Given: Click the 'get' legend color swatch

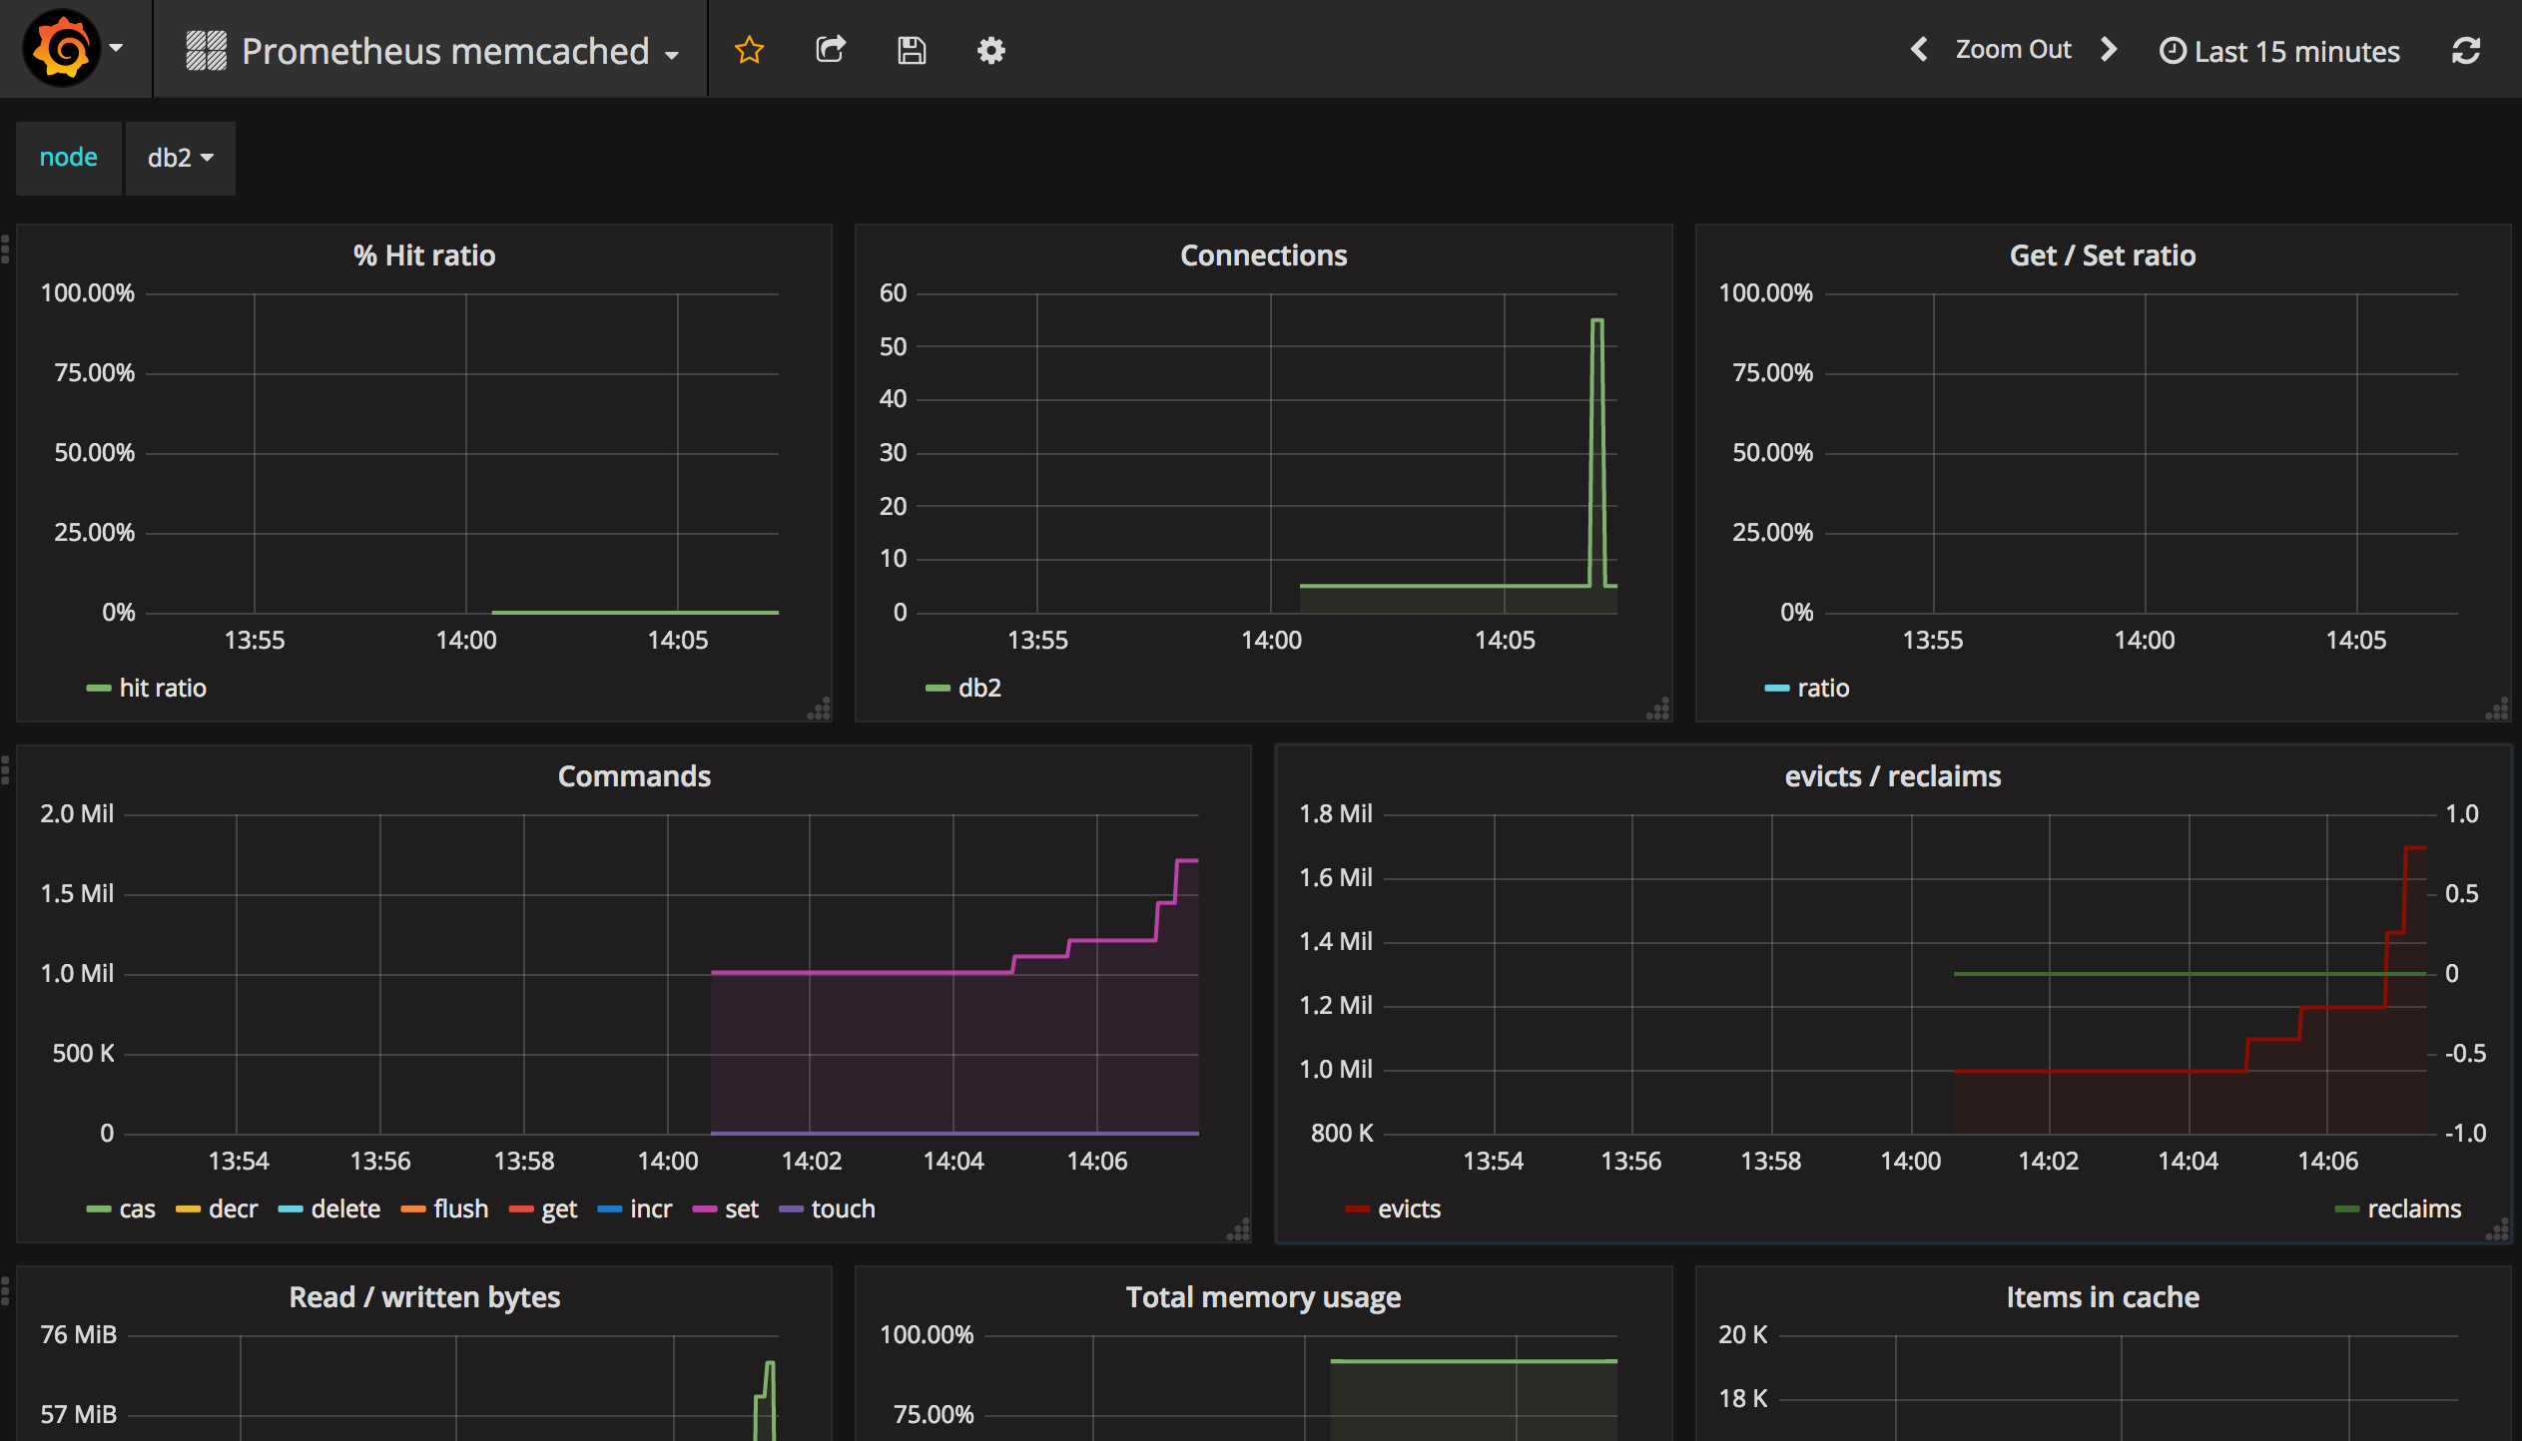Looking at the screenshot, I should coord(521,1209).
